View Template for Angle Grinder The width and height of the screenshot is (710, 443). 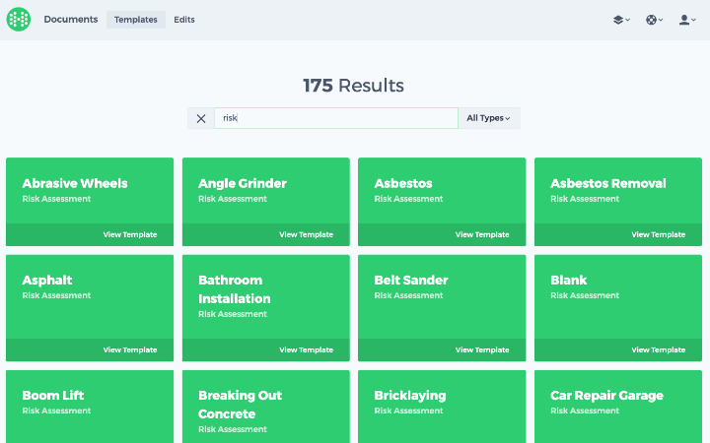click(306, 234)
